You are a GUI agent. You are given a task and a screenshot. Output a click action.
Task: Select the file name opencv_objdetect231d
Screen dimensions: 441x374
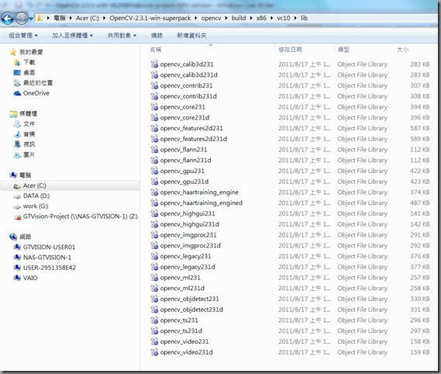pyautogui.click(x=191, y=310)
